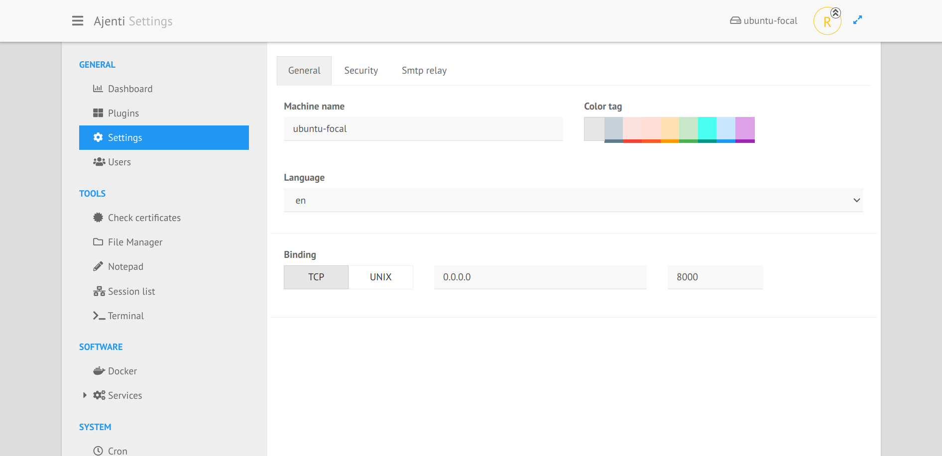
Task: Click the Terminal prompt icon
Action: [x=99, y=316]
